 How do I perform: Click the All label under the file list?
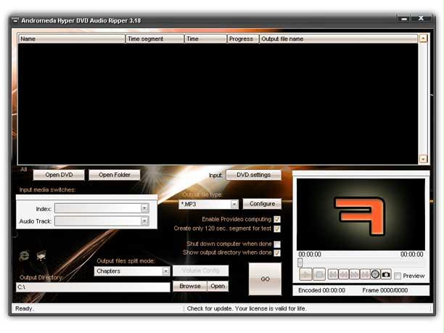point(24,170)
